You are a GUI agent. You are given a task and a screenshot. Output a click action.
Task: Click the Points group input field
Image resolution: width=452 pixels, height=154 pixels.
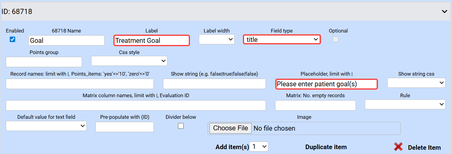[44, 62]
